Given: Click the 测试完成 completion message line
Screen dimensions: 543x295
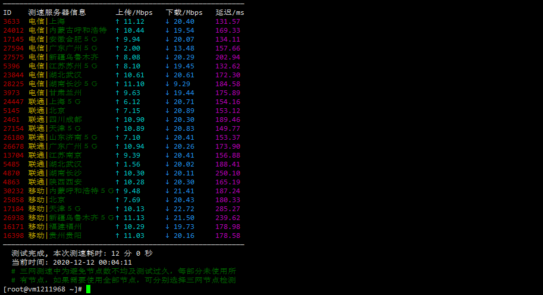Looking at the screenshot, I should 81,253.
